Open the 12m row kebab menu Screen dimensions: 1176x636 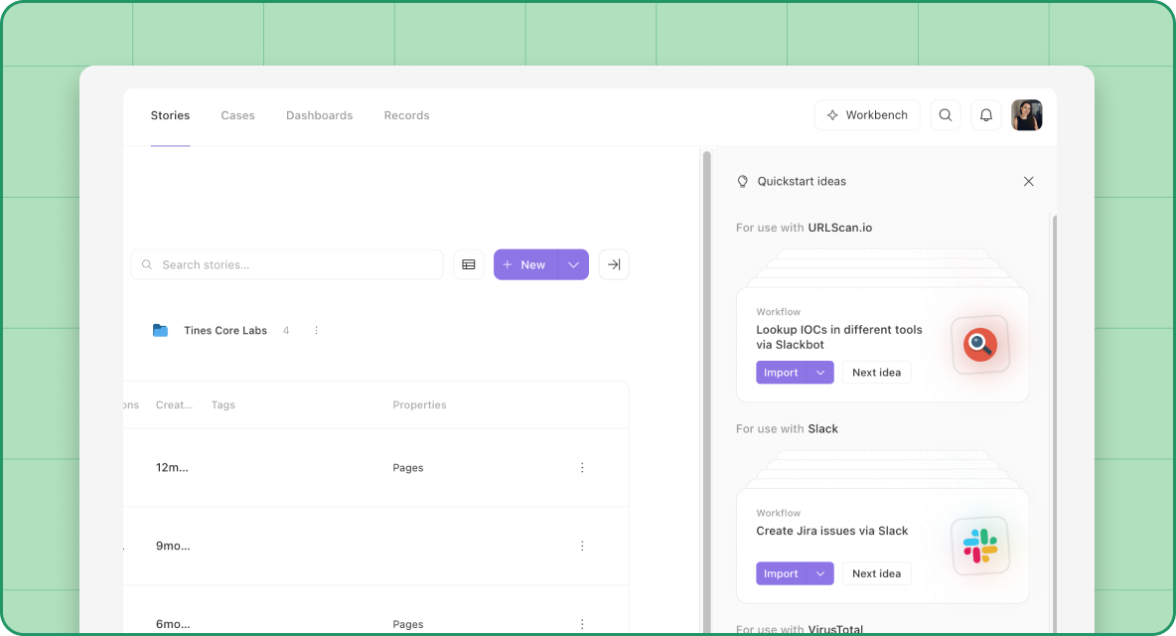(x=582, y=468)
